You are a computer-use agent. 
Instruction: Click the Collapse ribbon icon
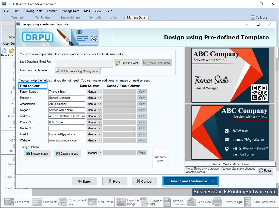(253, 18)
